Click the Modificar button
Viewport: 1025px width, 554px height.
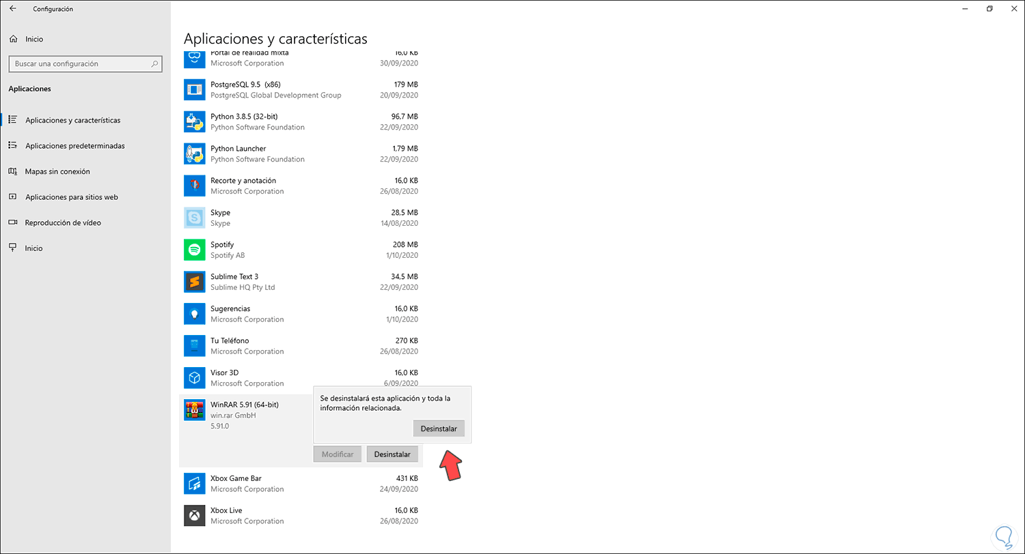click(x=337, y=454)
